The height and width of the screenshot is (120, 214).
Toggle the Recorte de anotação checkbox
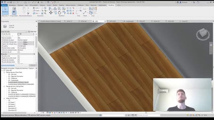[19, 60]
